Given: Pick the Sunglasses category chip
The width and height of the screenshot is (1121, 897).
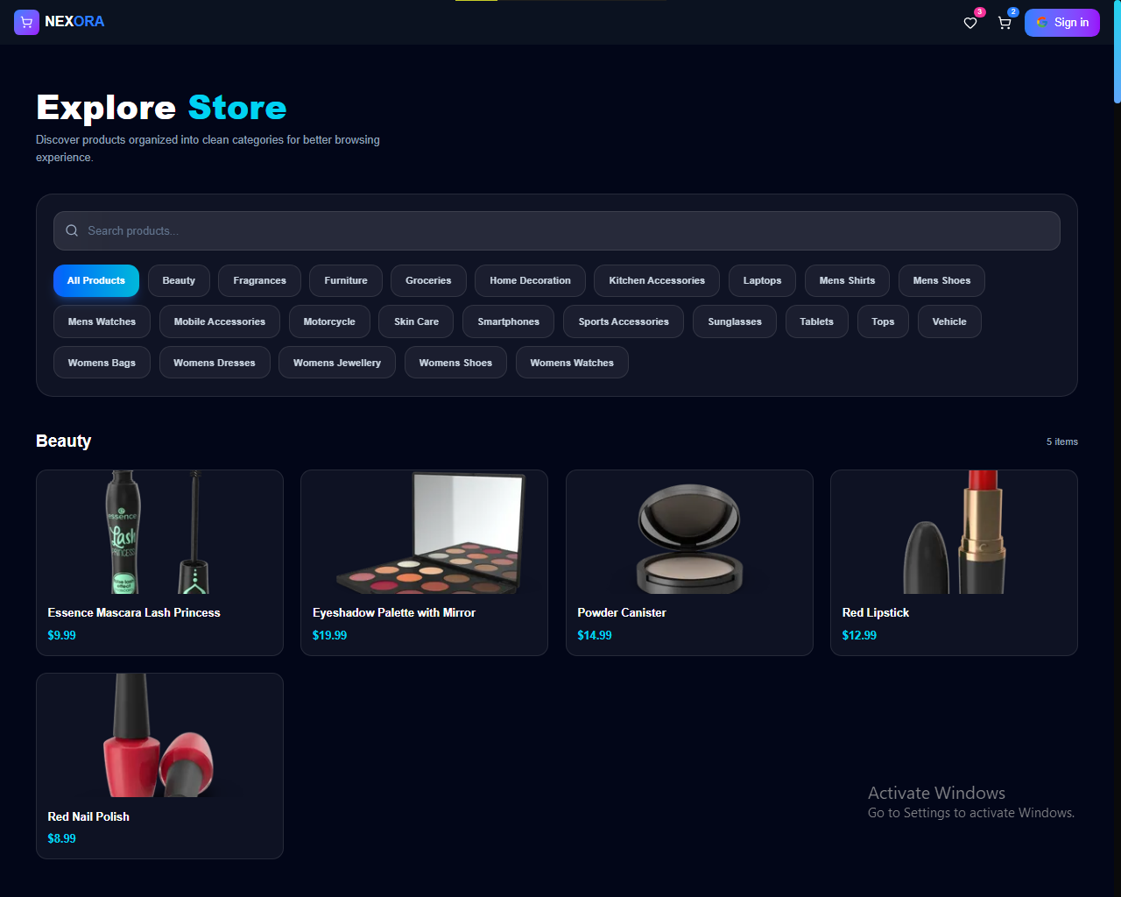Looking at the screenshot, I should coord(735,322).
